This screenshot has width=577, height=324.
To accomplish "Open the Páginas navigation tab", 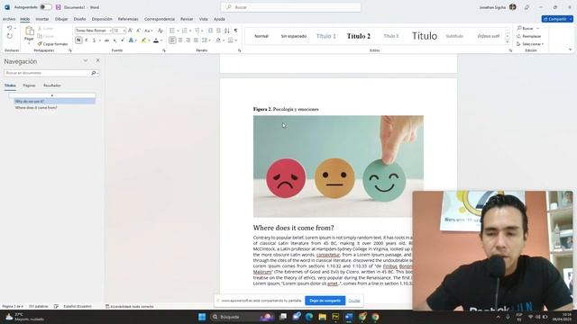I will (29, 85).
